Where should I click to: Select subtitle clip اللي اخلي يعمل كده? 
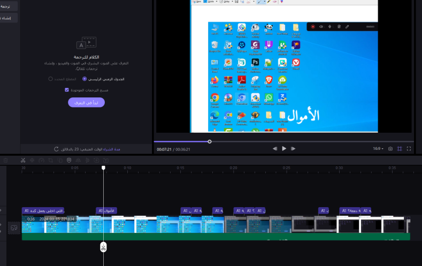pos(43,210)
